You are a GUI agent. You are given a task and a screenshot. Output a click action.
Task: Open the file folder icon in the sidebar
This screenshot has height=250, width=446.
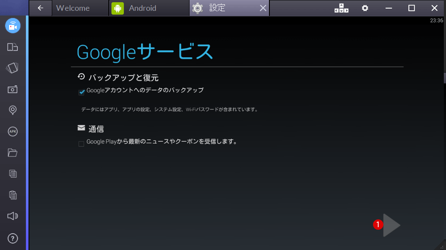pyautogui.click(x=13, y=153)
